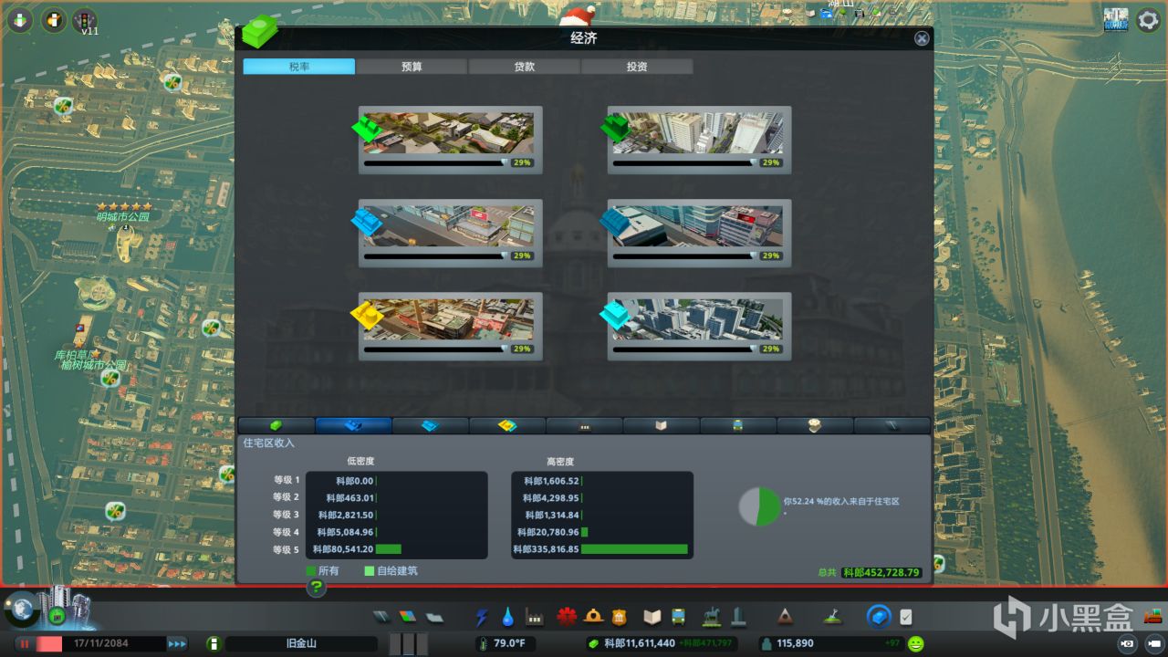Click level 5 low-density income 科郎80,541.20
The width and height of the screenshot is (1168, 657).
(342, 549)
